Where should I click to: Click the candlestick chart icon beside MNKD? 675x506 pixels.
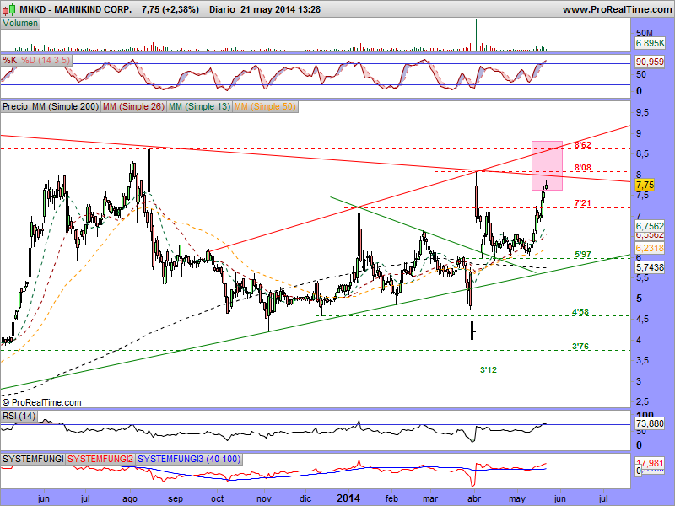9,8
